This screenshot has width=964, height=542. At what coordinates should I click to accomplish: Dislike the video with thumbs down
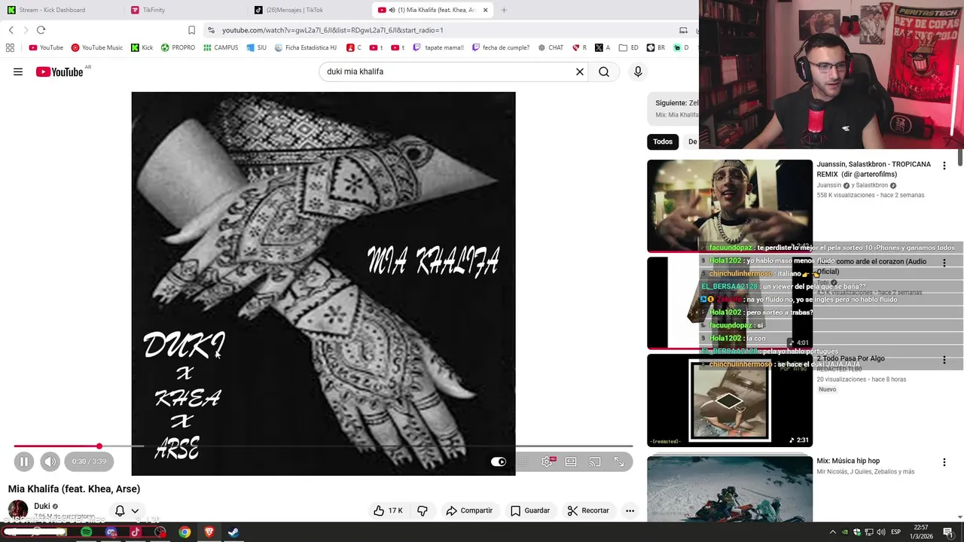(423, 510)
